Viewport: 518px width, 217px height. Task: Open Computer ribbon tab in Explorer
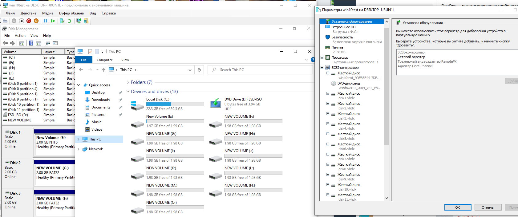pyautogui.click(x=105, y=60)
